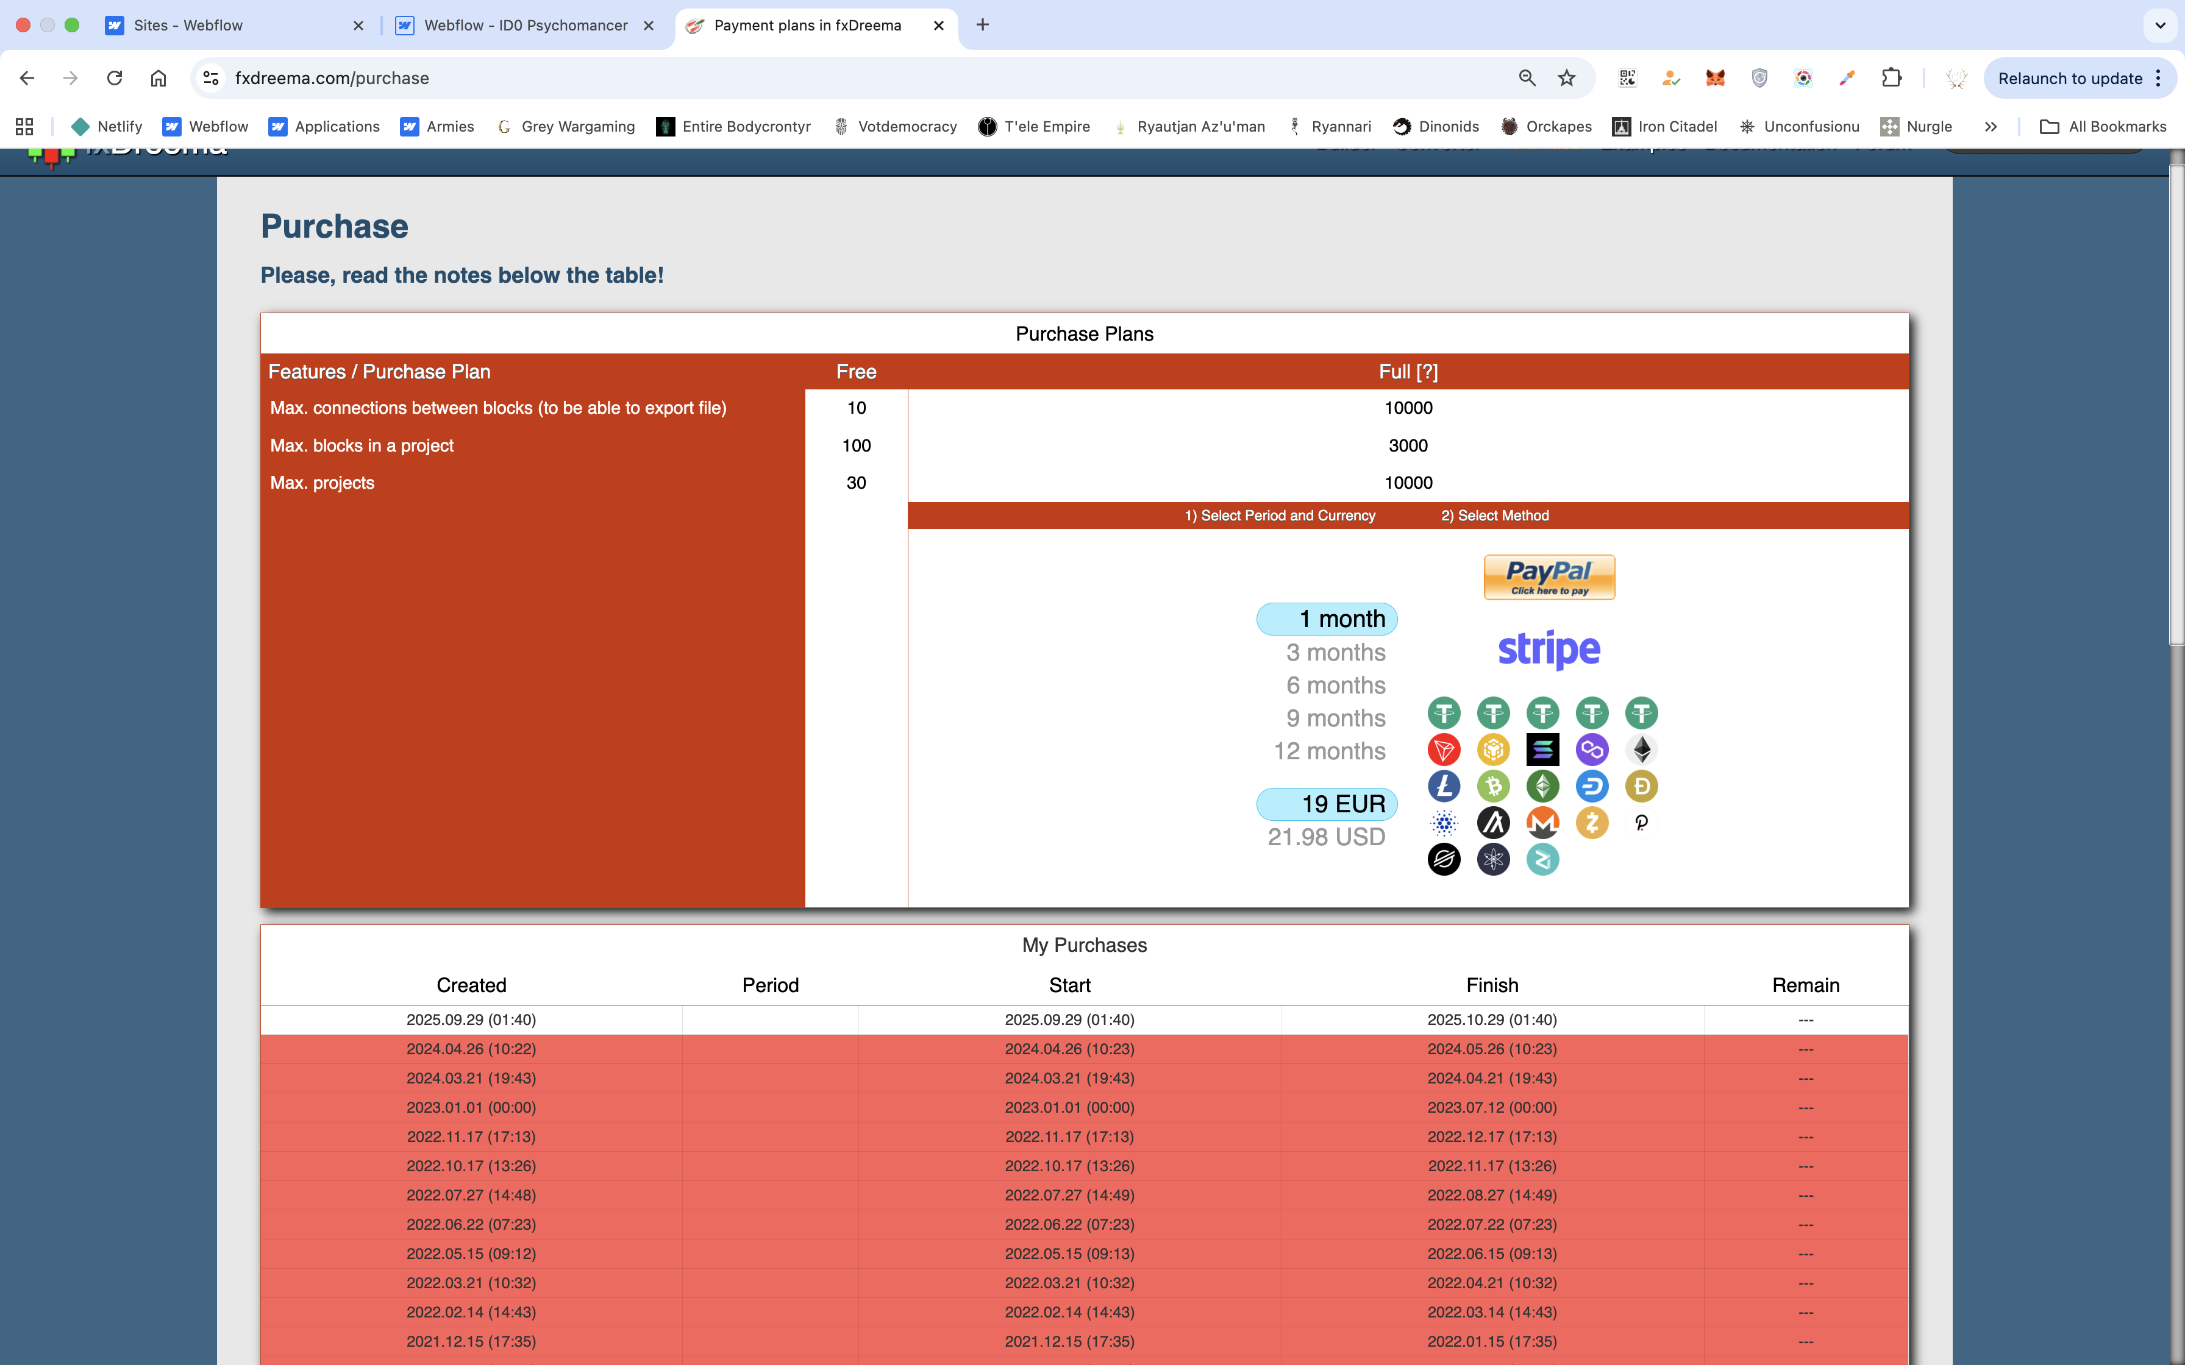Pay with the Tron coin icon
The height and width of the screenshot is (1365, 2185).
point(1444,750)
